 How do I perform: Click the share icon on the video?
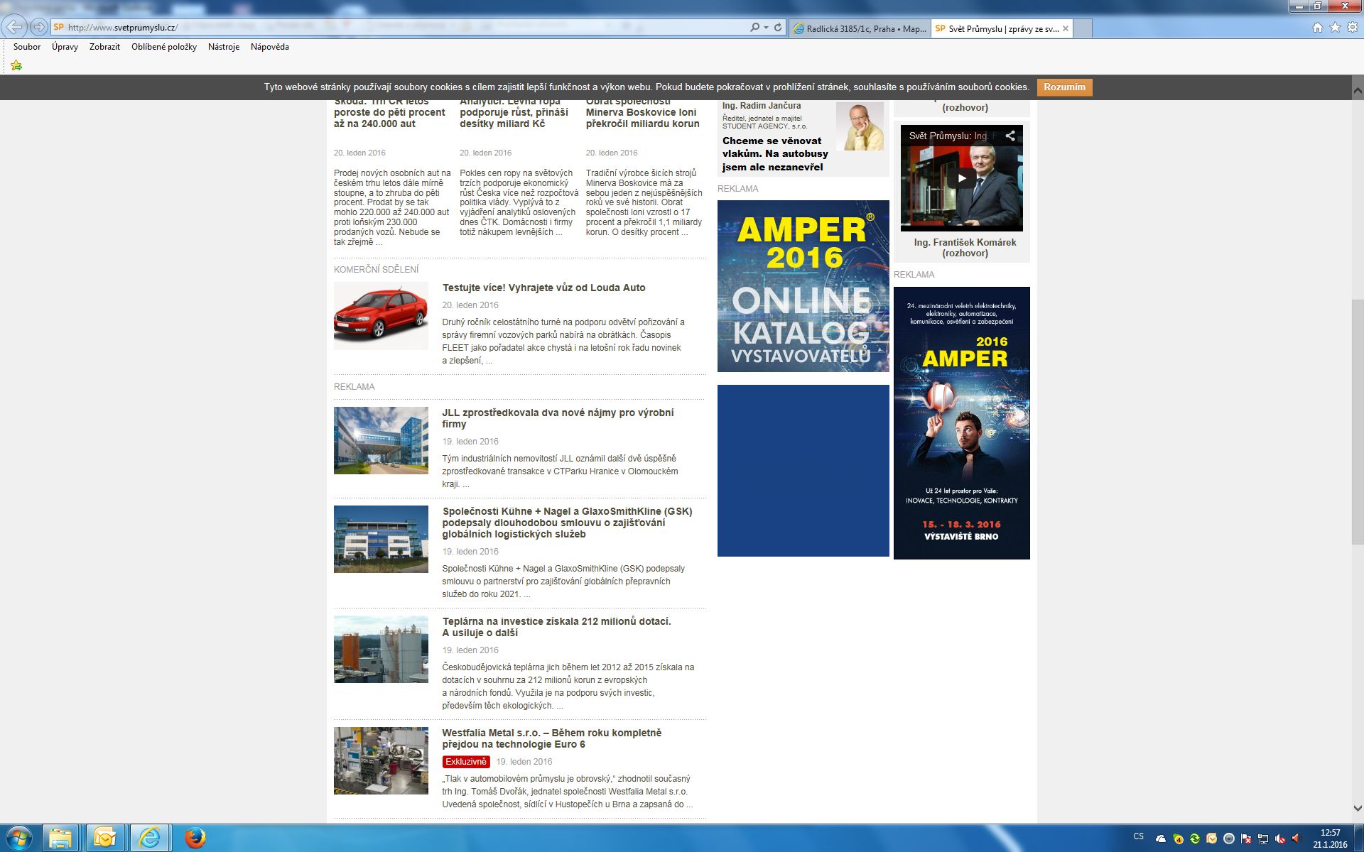[x=1010, y=136]
